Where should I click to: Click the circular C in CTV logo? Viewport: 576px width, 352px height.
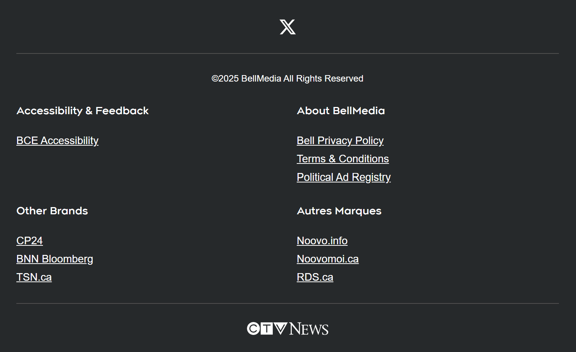(253, 328)
